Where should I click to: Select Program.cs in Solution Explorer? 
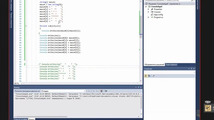coord(158,17)
